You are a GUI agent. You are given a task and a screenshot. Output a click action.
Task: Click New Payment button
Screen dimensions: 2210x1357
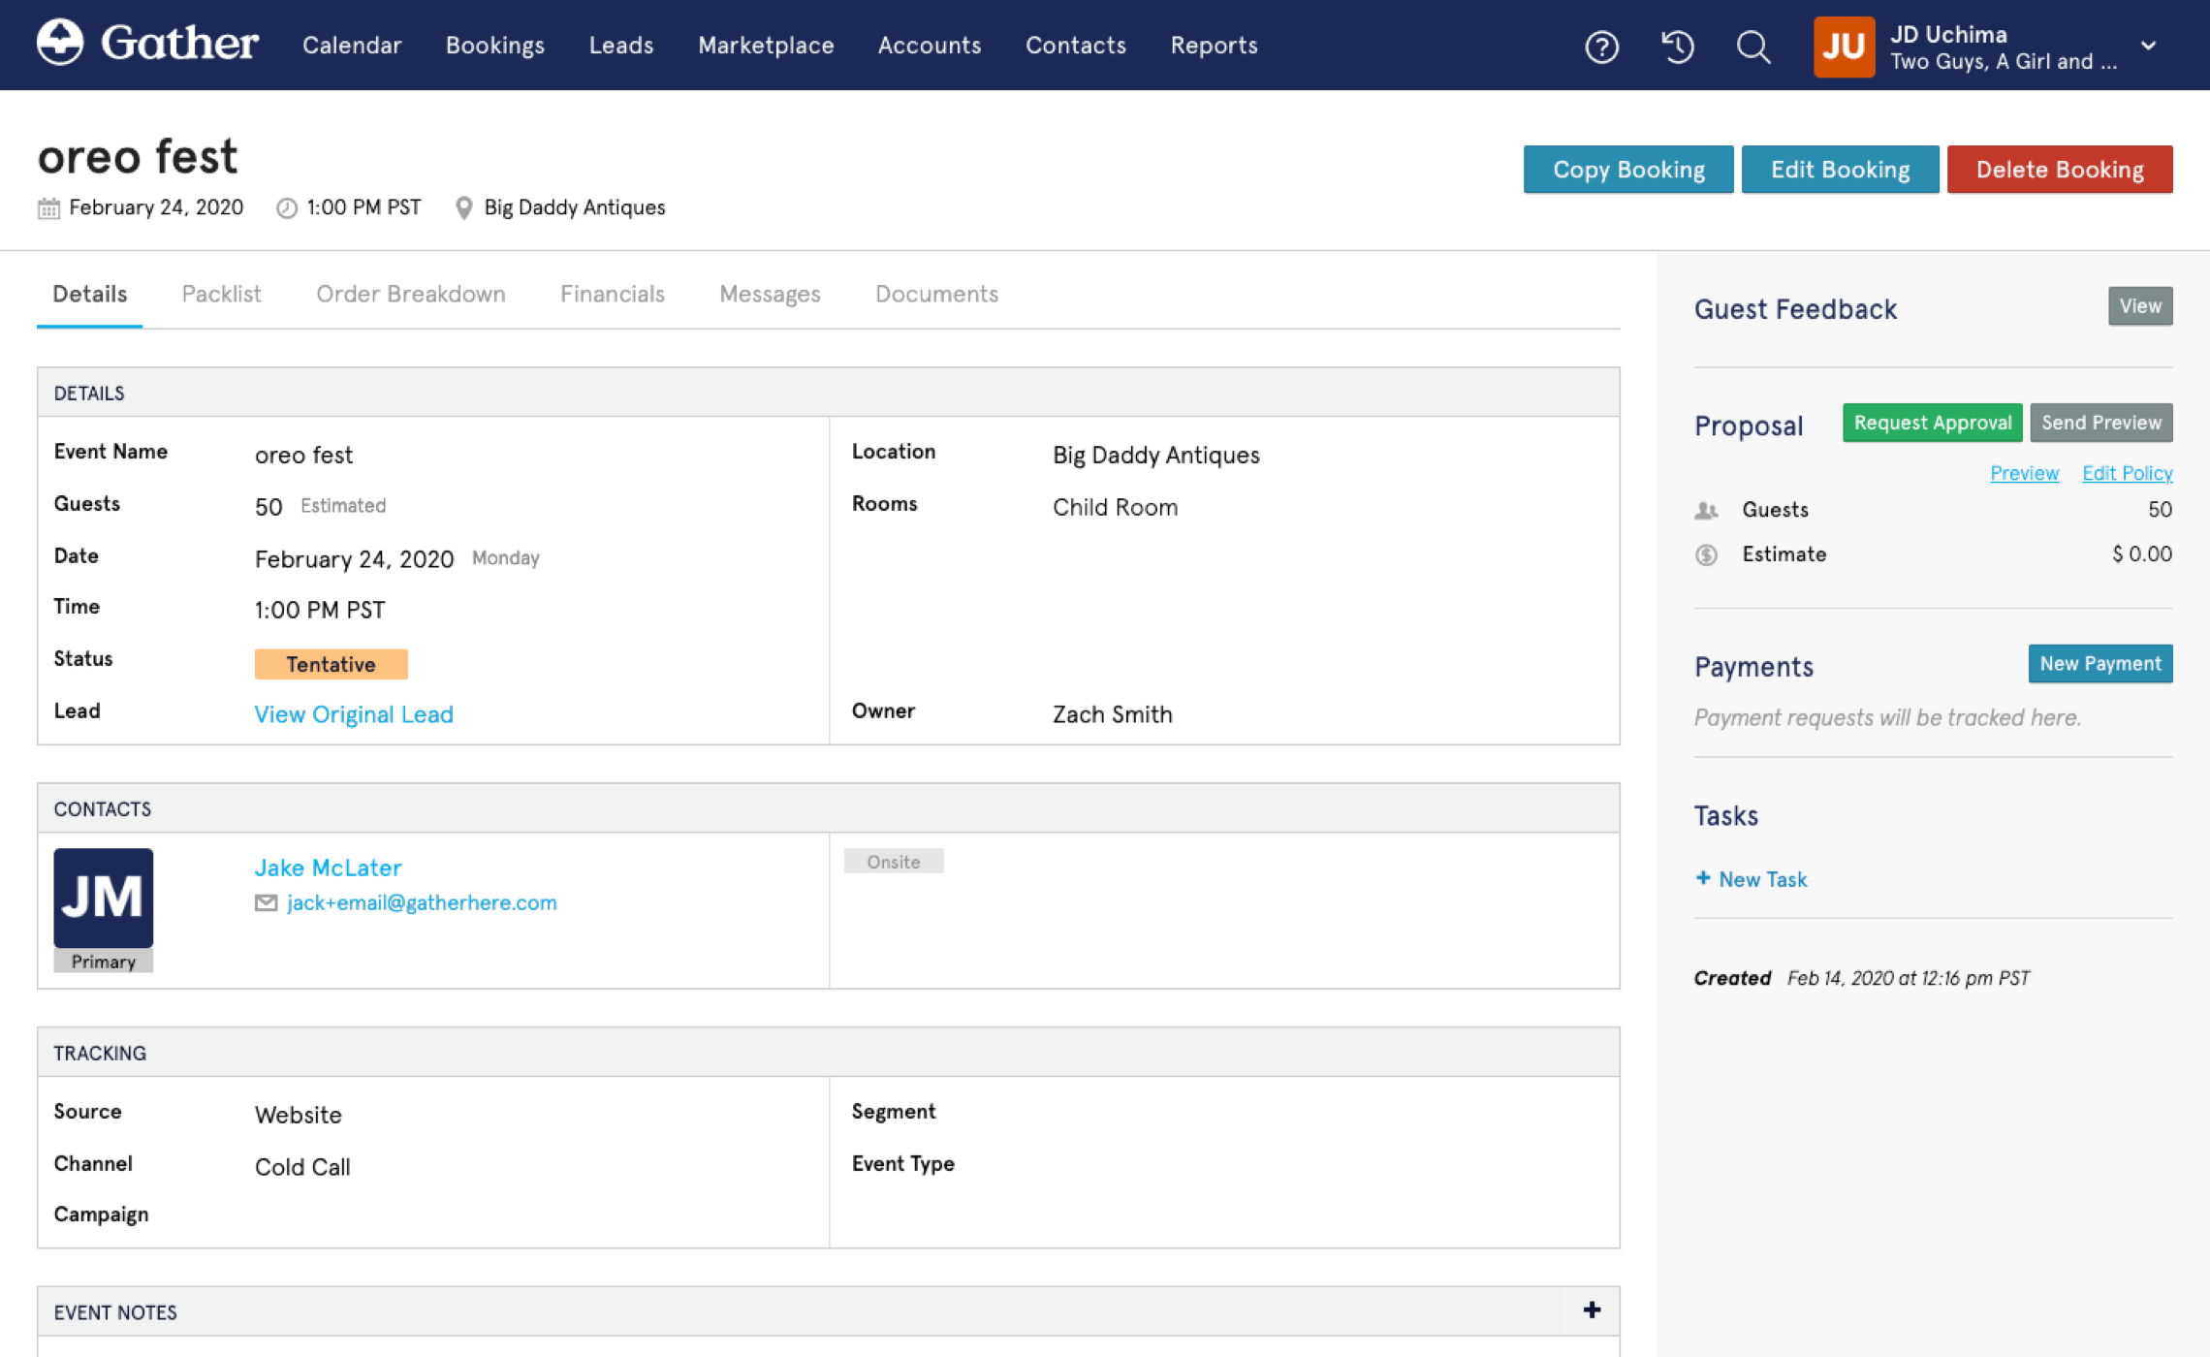click(2099, 664)
